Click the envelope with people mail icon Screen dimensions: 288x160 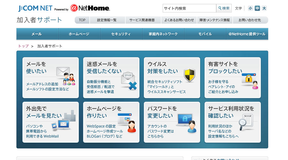point(66,76)
